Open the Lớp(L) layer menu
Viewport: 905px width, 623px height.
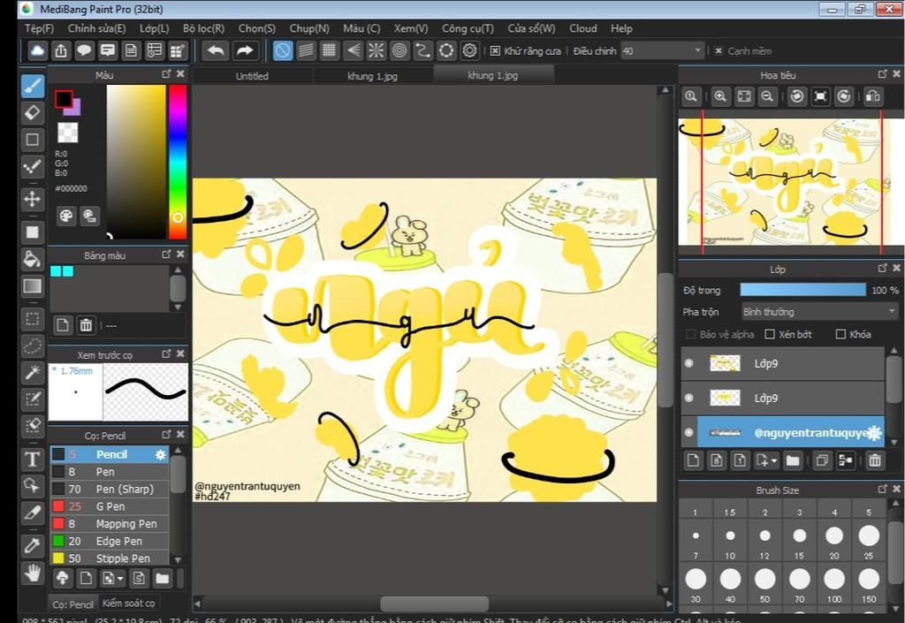pyautogui.click(x=154, y=28)
